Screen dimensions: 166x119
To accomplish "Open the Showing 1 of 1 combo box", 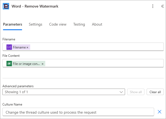I will [64, 92].
